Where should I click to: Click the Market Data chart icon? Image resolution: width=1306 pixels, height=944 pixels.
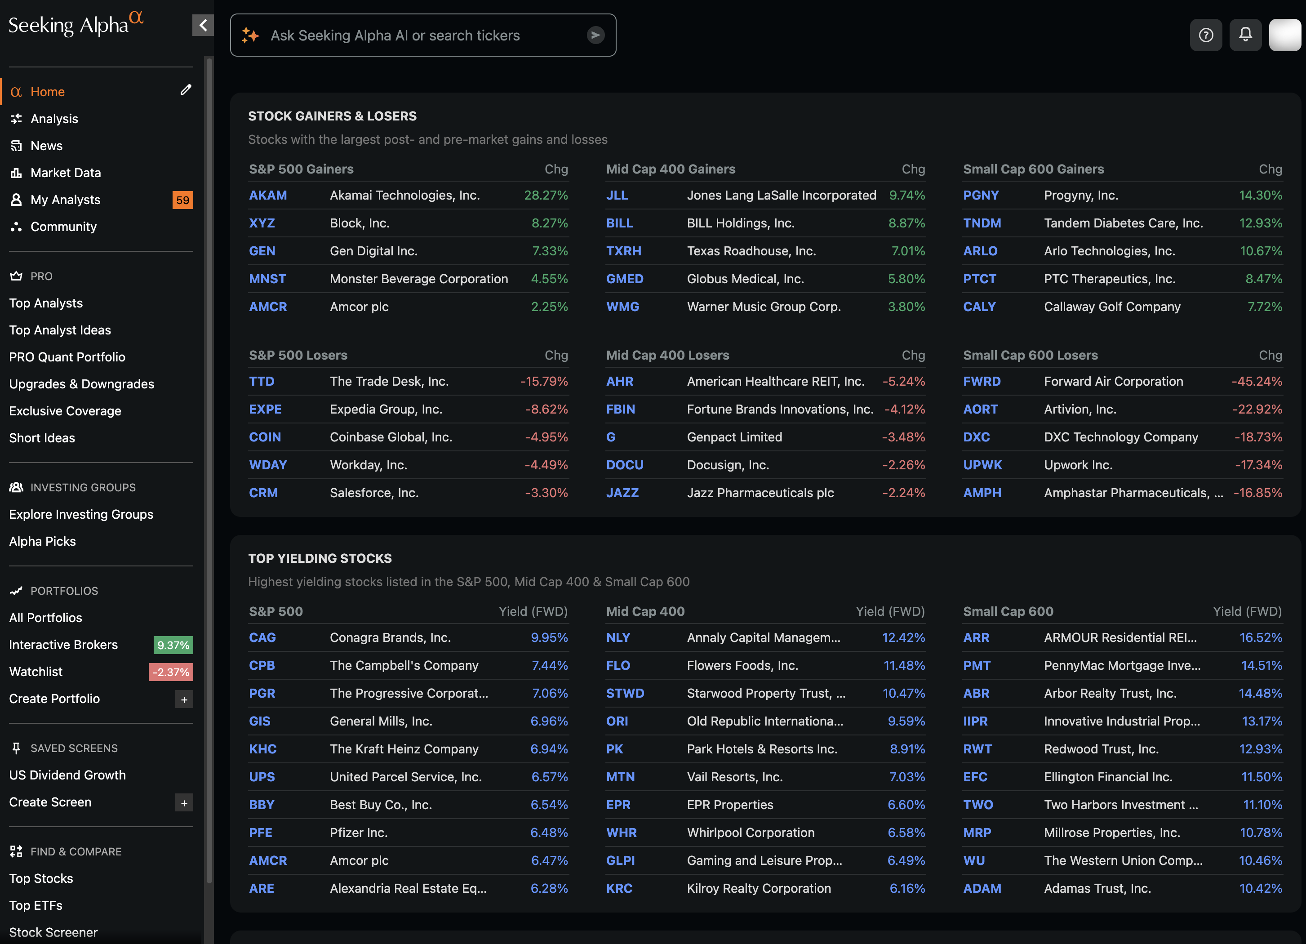tap(16, 173)
